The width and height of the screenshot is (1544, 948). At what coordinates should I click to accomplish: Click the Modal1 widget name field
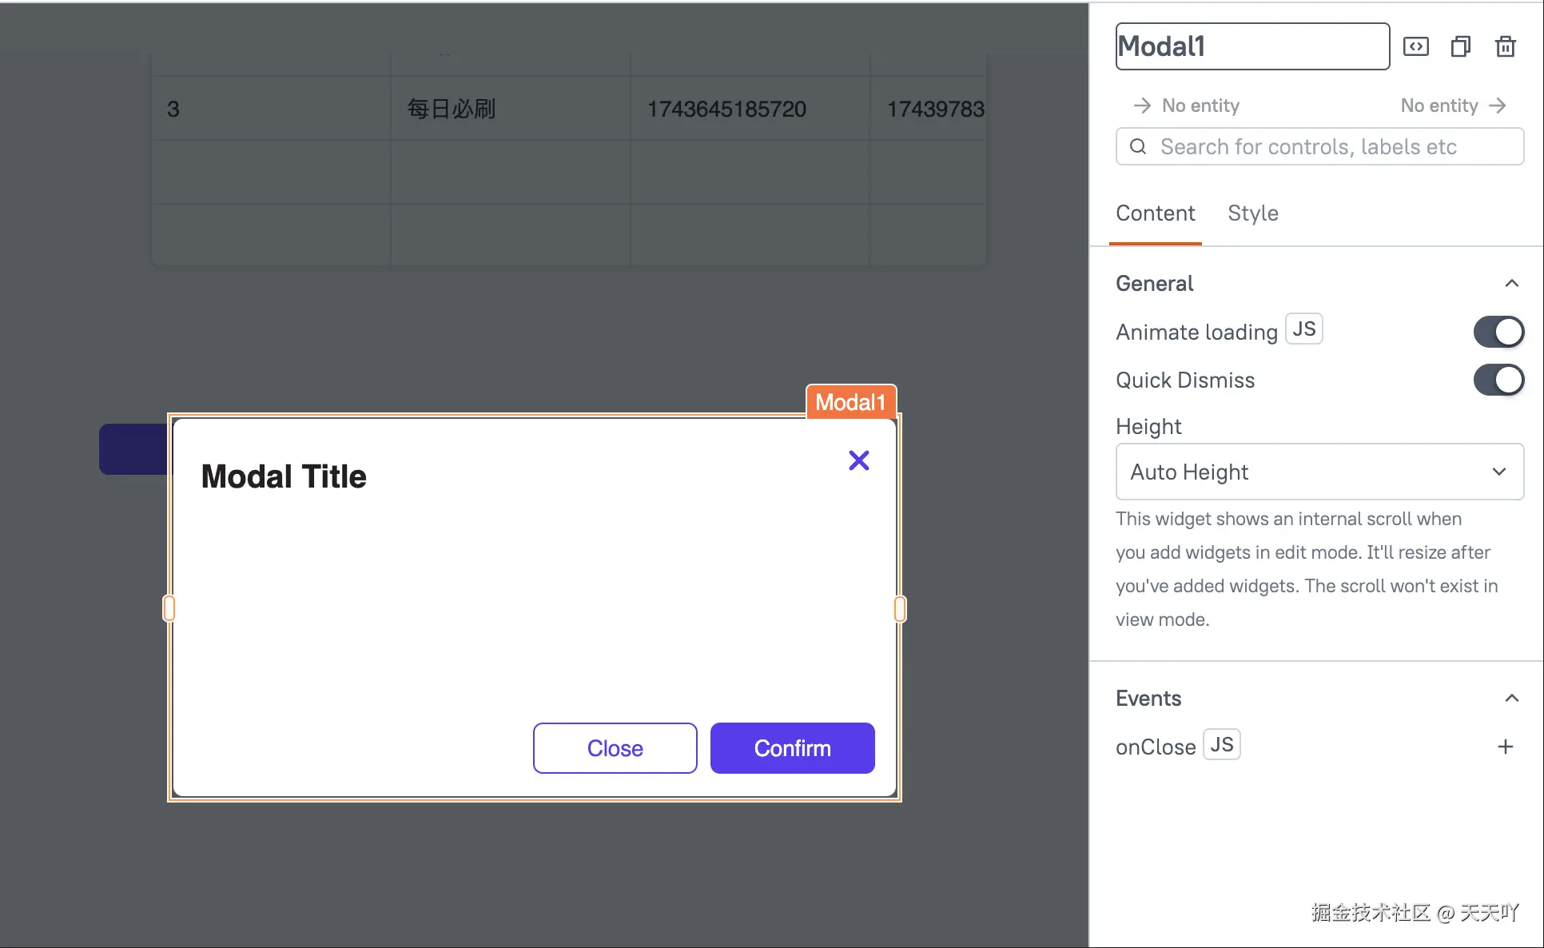[x=1252, y=46]
